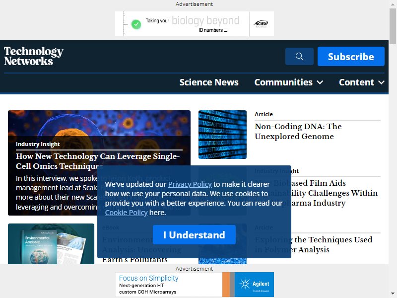Click the SCIEX logo in top ad

point(261,24)
